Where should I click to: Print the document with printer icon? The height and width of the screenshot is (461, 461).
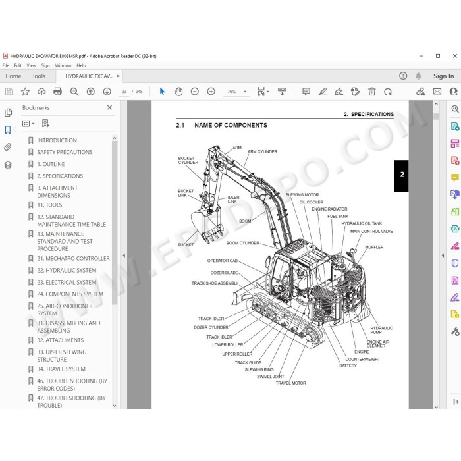58,92
